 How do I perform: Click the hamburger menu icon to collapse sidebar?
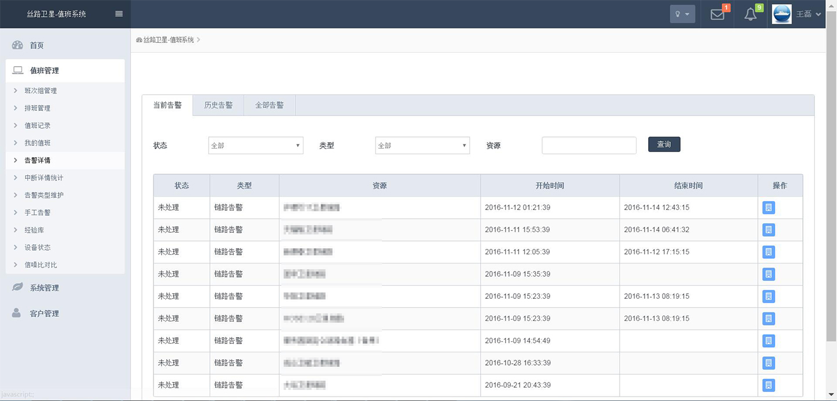119,14
